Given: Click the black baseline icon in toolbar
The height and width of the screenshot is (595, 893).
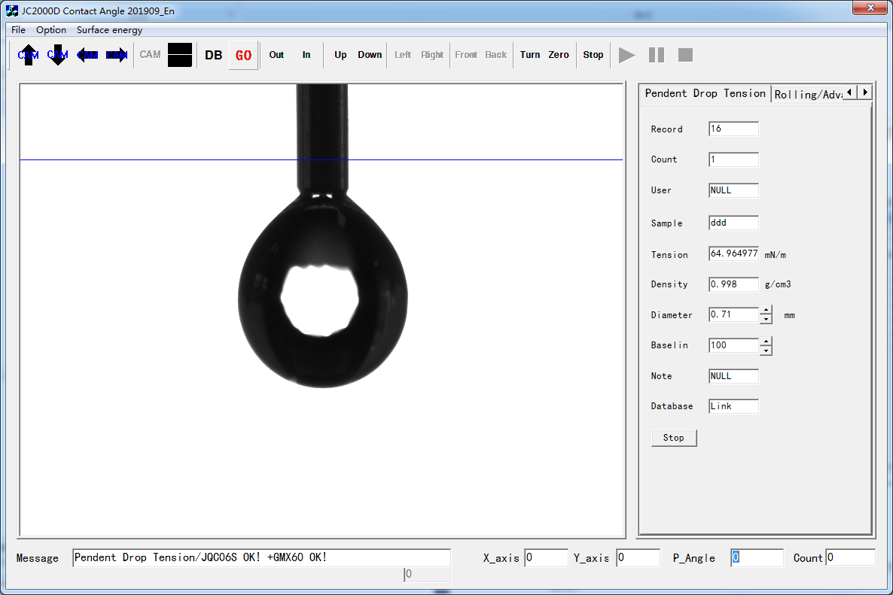Looking at the screenshot, I should tap(180, 55).
